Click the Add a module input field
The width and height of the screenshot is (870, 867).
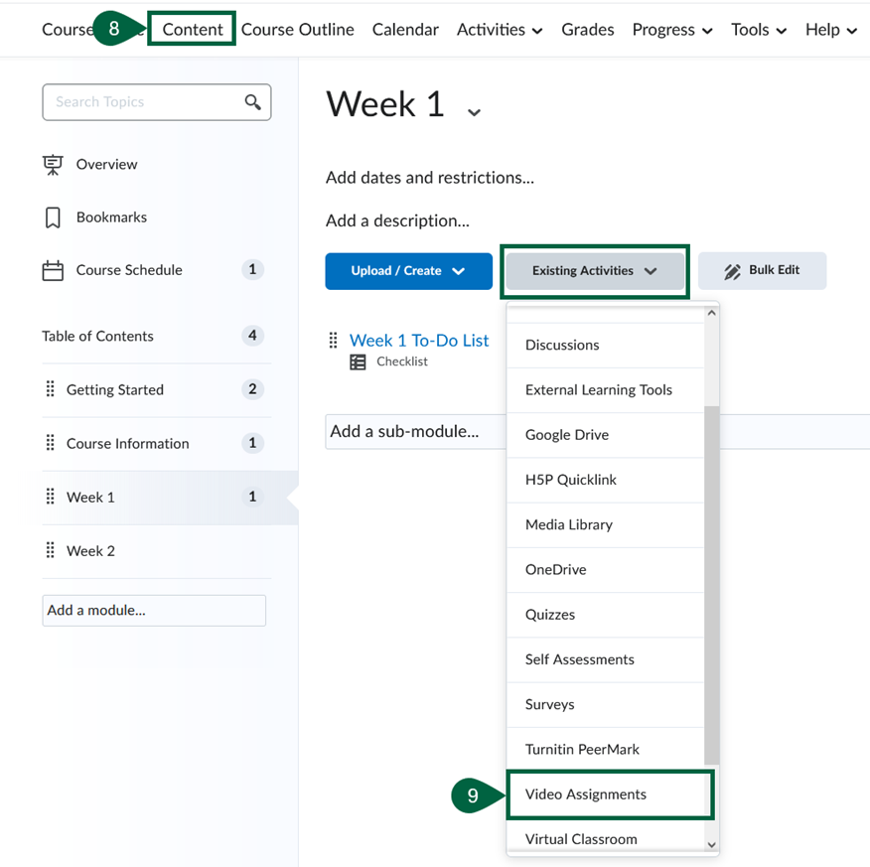pyautogui.click(x=154, y=611)
